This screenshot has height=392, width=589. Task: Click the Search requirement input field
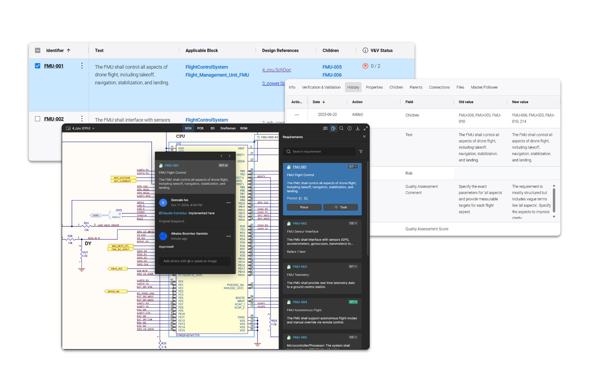coord(319,151)
